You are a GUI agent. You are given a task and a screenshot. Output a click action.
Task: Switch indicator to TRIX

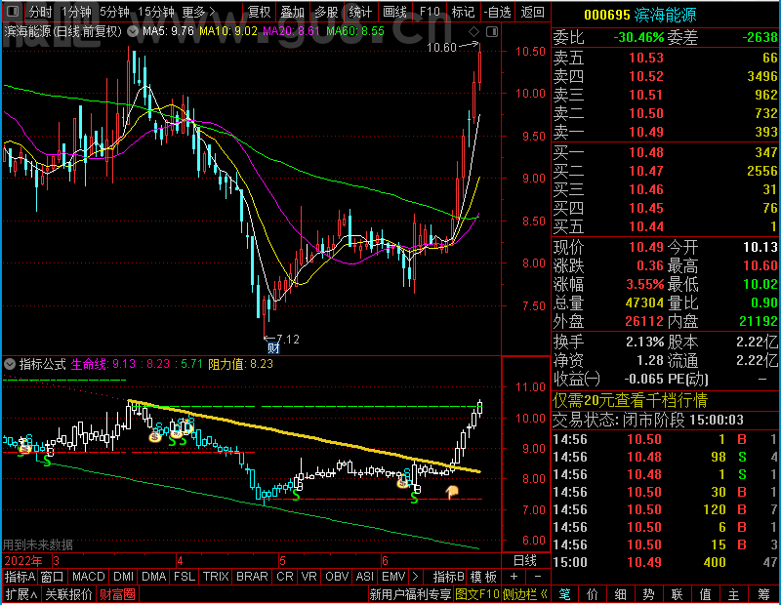pos(216,577)
